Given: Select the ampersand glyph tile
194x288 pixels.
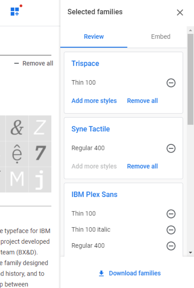Looking at the screenshot, I should tap(17, 128).
